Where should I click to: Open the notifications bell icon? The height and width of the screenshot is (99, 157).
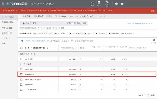[122, 4]
